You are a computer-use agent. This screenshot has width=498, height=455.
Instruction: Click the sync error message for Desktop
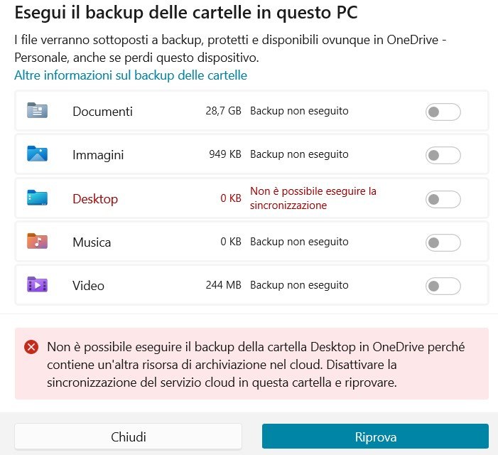click(x=313, y=198)
